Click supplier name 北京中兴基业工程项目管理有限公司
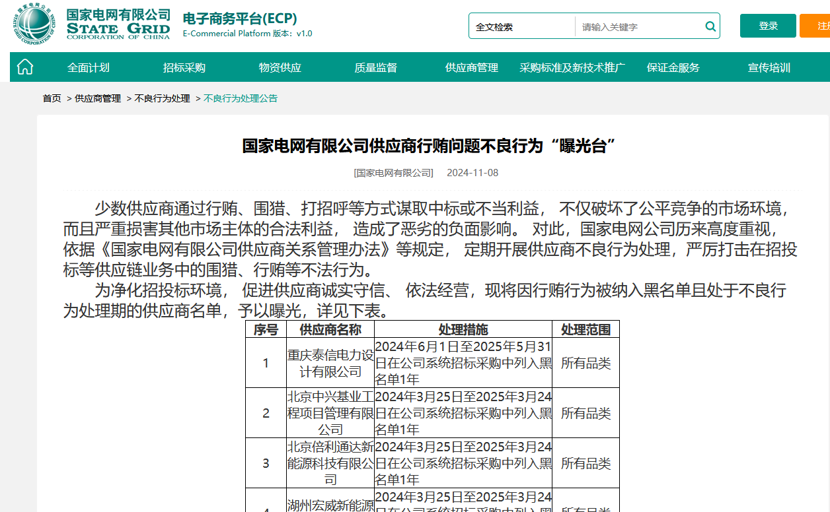 [330, 413]
